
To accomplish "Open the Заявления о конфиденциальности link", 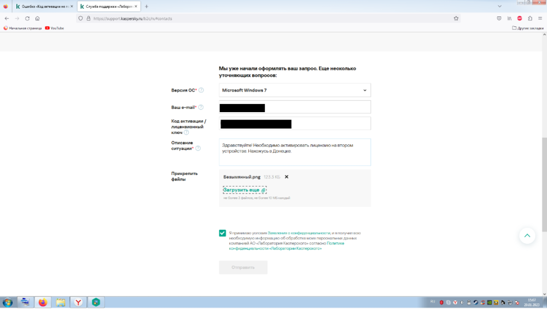I will (299, 233).
